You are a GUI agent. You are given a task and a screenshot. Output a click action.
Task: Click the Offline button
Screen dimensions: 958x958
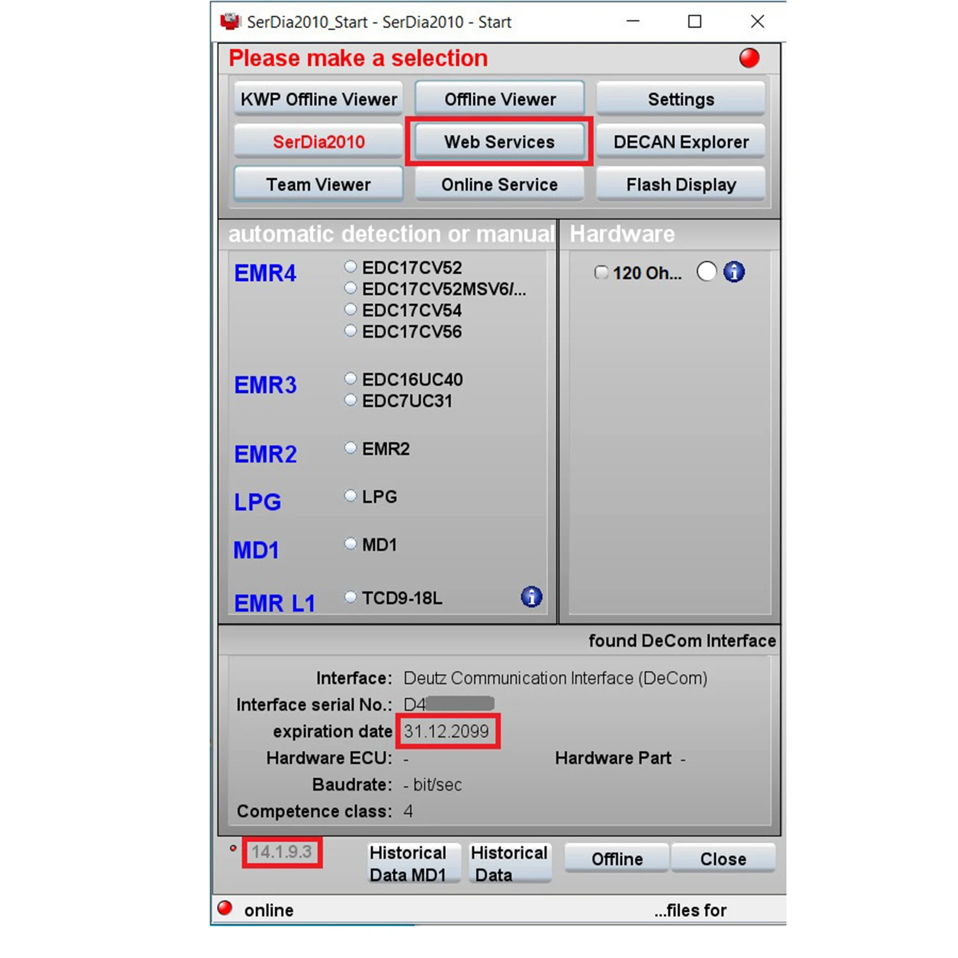[x=617, y=858]
